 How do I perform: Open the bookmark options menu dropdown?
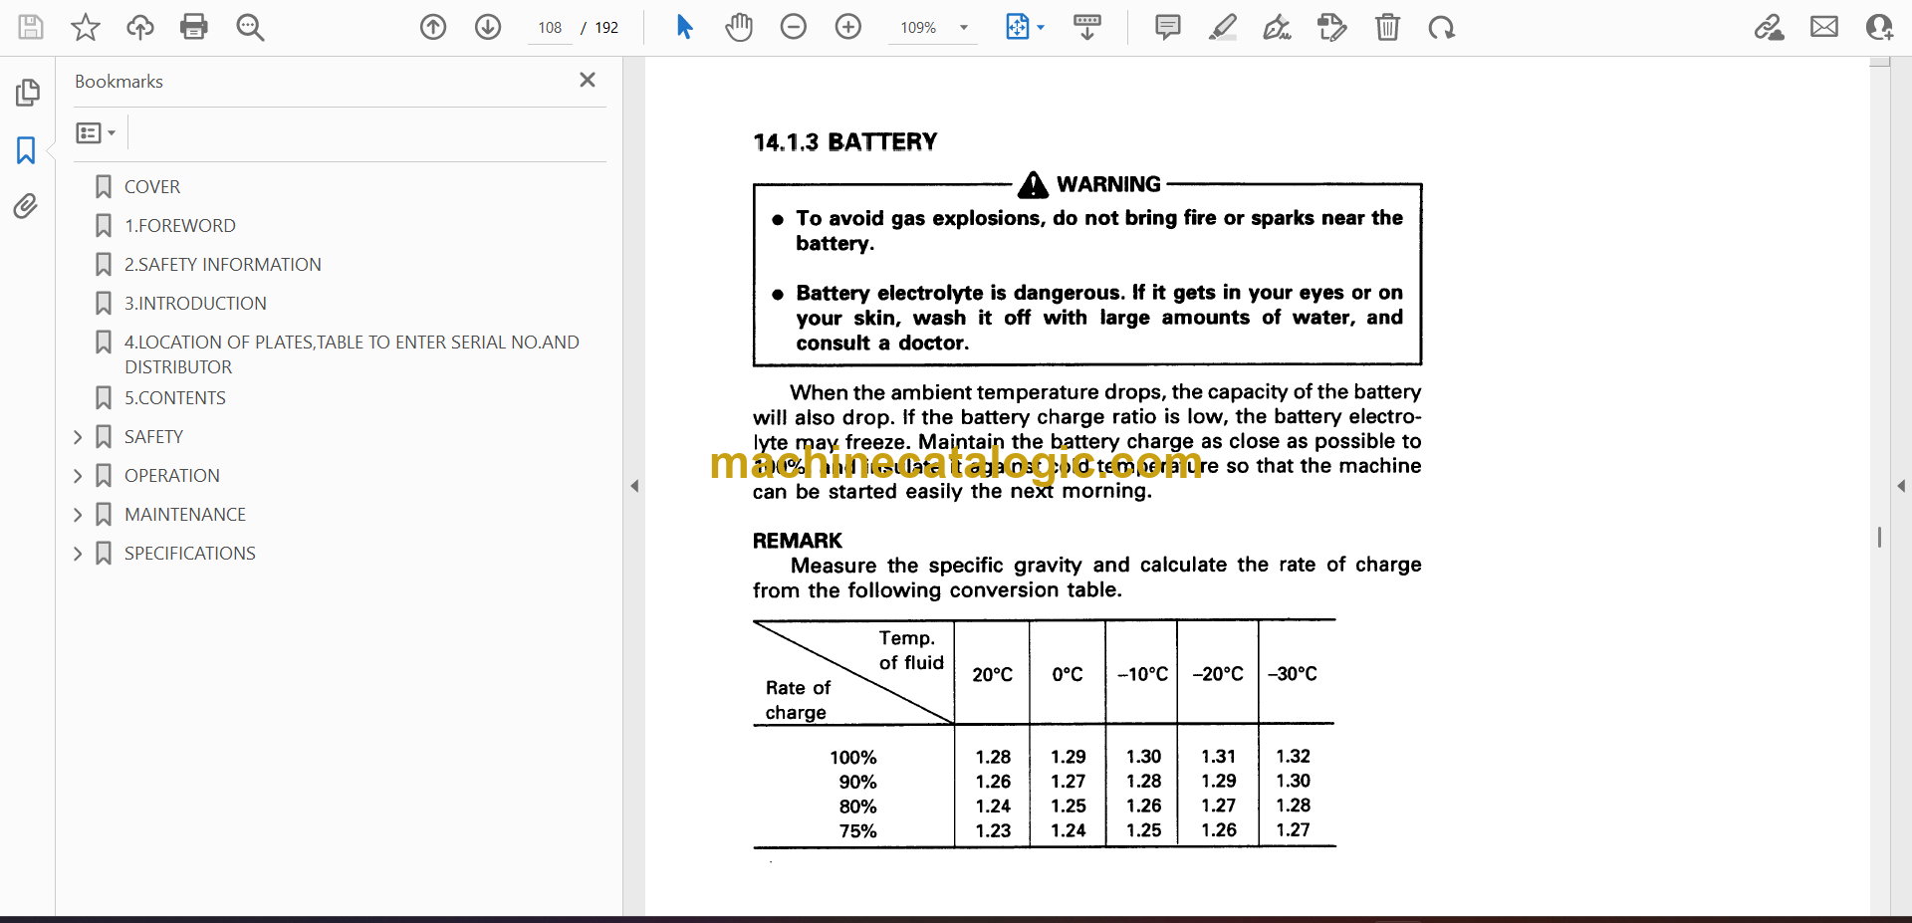click(x=96, y=132)
